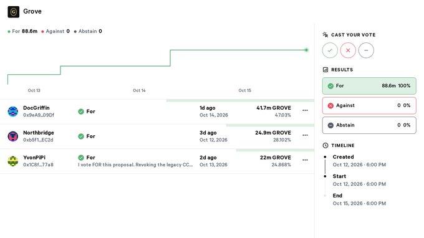This screenshot has width=424, height=238.
Task: Open Northbridge's avatar
Action: pos(13,136)
